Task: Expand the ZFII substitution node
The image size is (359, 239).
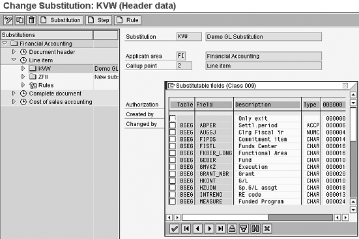Action: (x=23, y=77)
